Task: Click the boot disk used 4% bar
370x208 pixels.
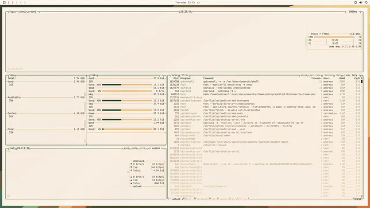Action: pyautogui.click(x=127, y=129)
